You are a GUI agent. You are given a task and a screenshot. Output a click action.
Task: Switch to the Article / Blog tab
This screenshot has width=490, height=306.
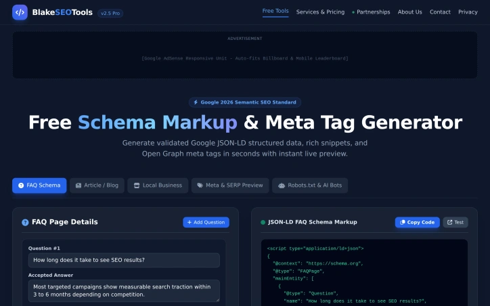tap(97, 185)
